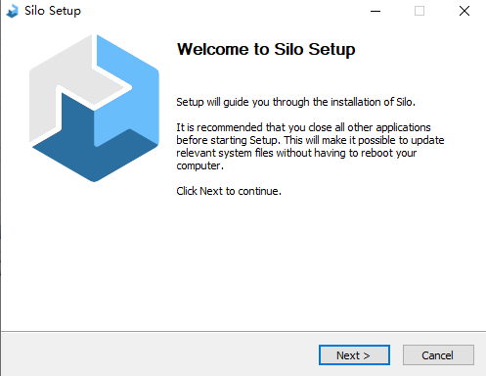The height and width of the screenshot is (376, 486).
Task: Minimize the Silo Setup window
Action: tap(376, 11)
